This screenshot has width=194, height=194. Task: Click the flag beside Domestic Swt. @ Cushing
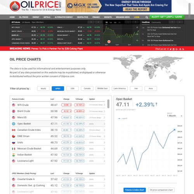[14, 185]
